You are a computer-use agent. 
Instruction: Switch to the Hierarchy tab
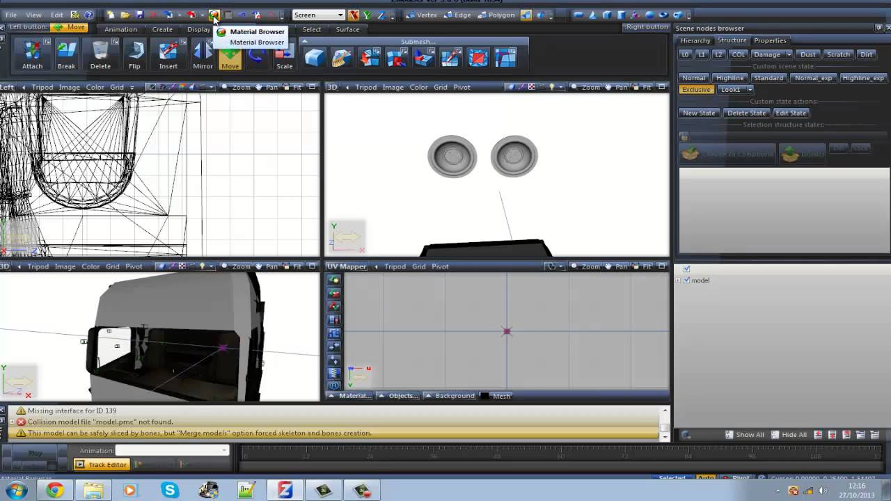click(695, 40)
